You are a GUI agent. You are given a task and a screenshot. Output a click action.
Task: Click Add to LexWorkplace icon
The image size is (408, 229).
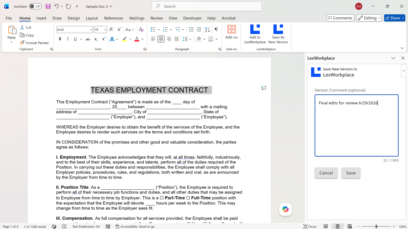[255, 34]
